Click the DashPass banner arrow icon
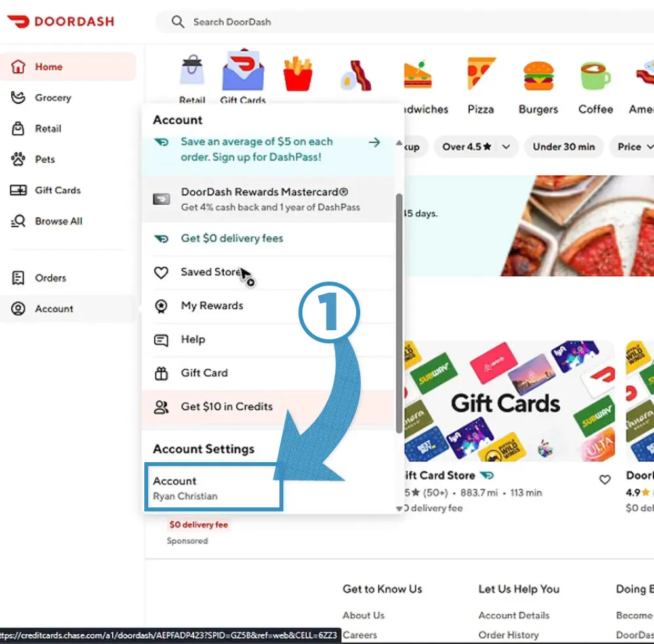The width and height of the screenshot is (654, 644). coord(374,142)
